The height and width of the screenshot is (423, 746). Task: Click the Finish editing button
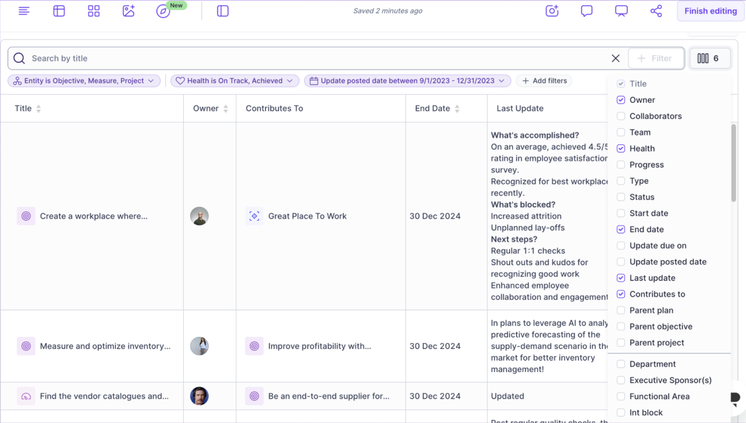710,11
